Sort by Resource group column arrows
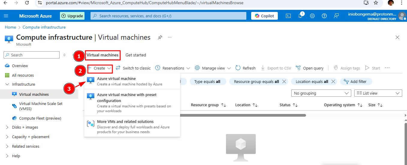This screenshot has height=165, width=407. click(224, 105)
